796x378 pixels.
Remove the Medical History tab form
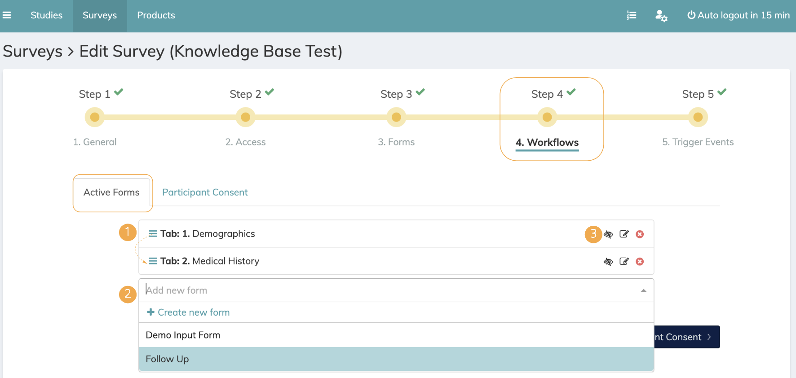pos(640,261)
